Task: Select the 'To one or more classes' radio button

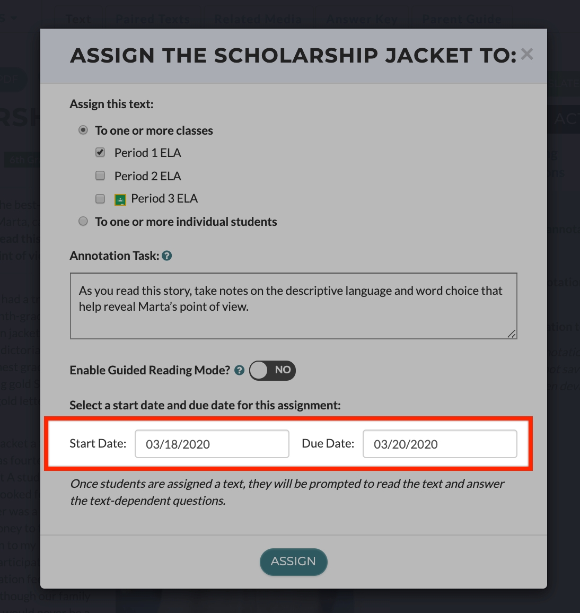Action: point(83,130)
